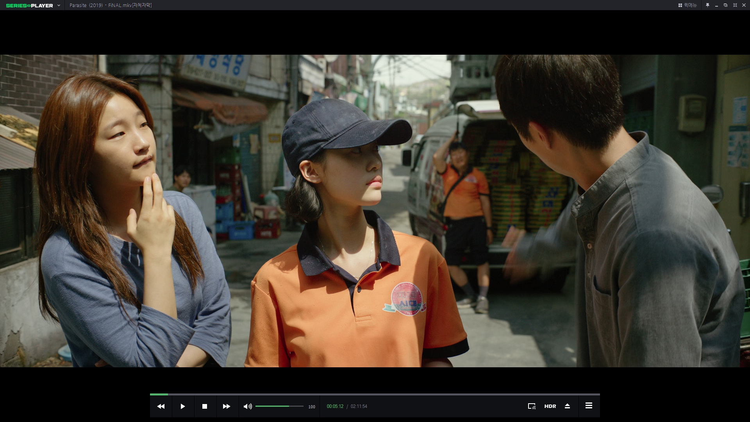Click the total duration 02:11:54
This screenshot has height=422, width=750.
click(359, 406)
